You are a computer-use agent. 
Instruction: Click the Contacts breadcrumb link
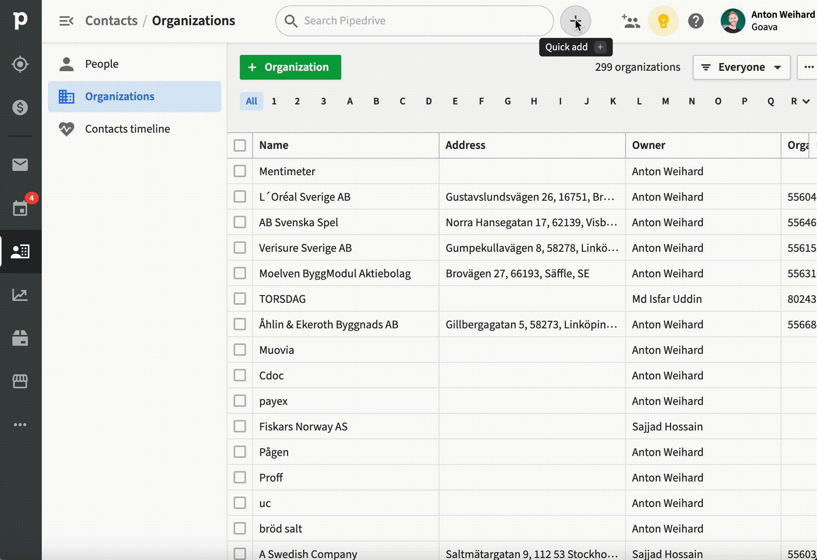pyautogui.click(x=111, y=21)
